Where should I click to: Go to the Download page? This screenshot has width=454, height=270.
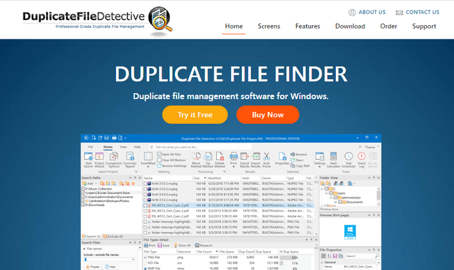click(350, 27)
